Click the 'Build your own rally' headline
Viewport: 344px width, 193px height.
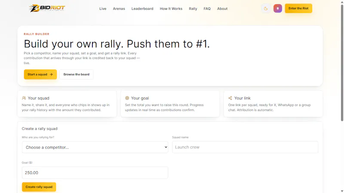pos(117,44)
